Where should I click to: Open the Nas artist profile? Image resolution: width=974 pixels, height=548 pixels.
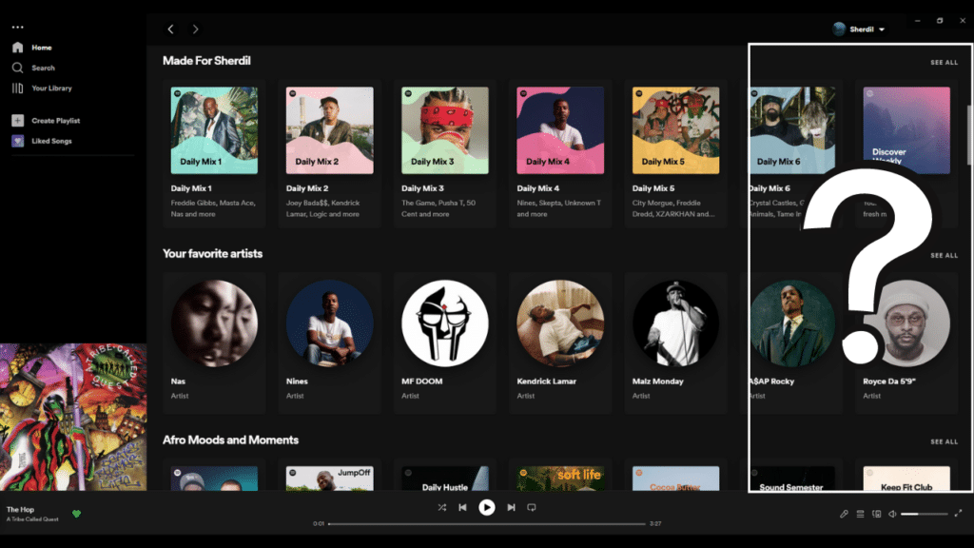(x=214, y=342)
